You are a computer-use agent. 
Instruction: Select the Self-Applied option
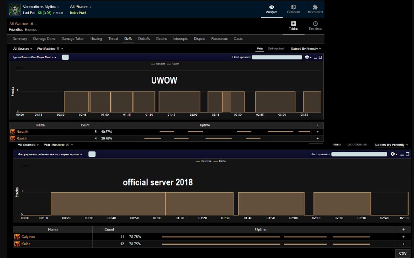pyautogui.click(x=276, y=48)
